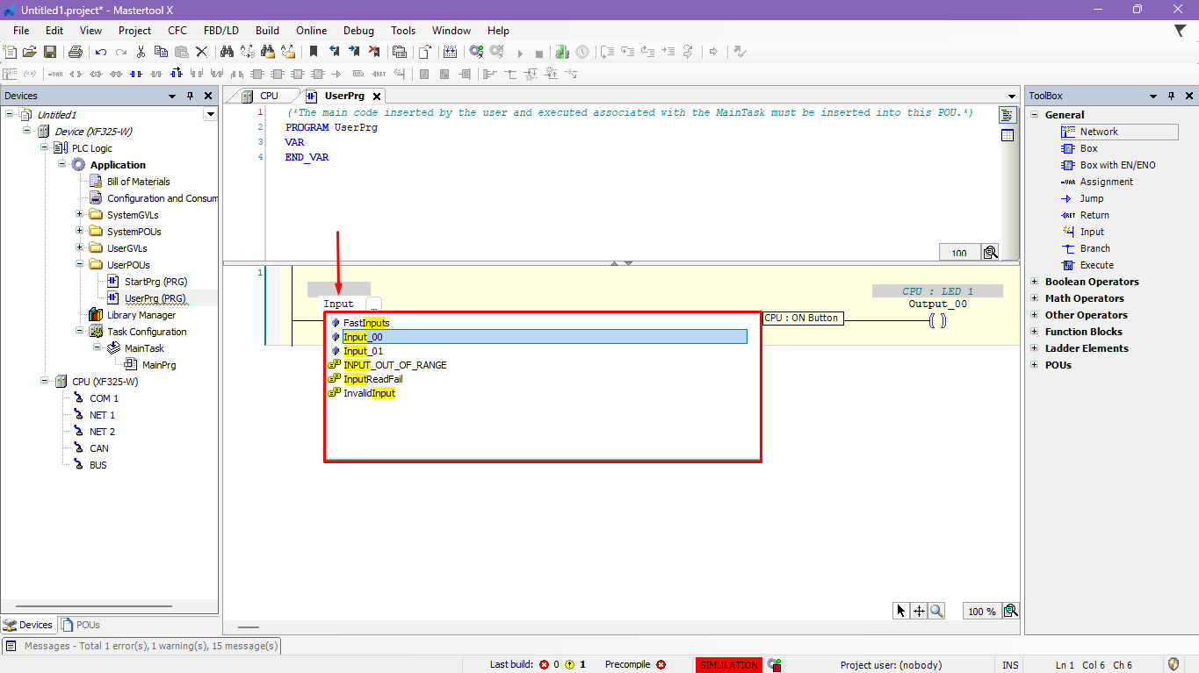The image size is (1199, 673).
Task: Click the Cut scissors icon
Action: (141, 53)
